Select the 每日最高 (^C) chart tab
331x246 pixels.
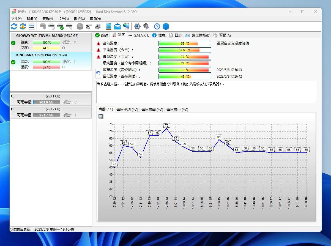[152, 110]
